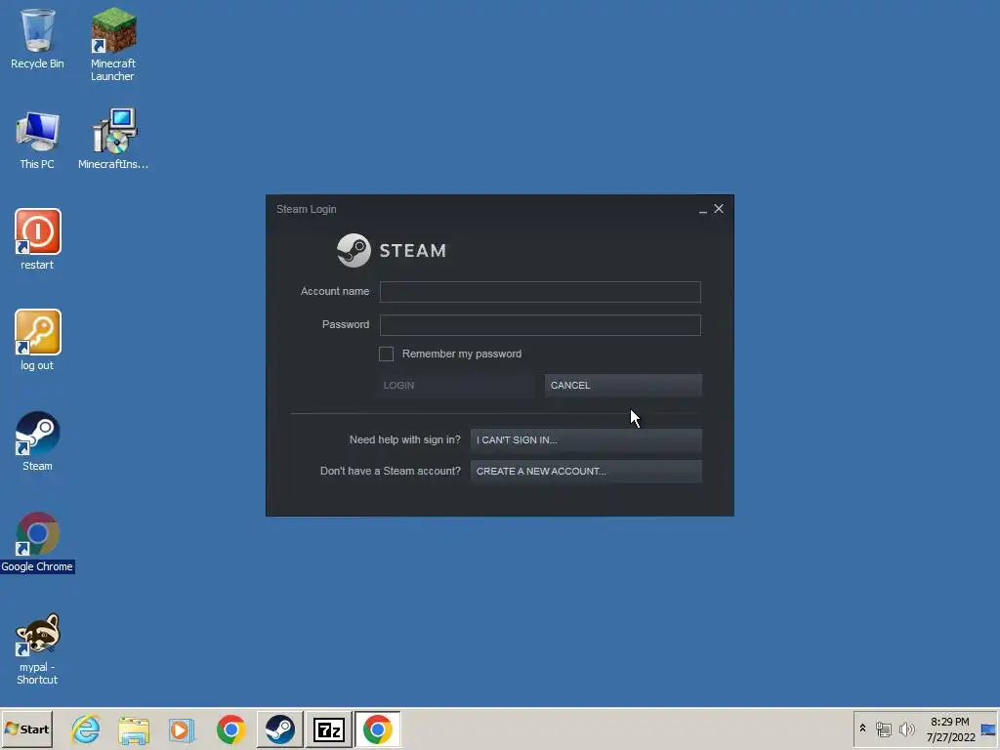Click CREATE A NEW ACCOUNT... button

(586, 472)
